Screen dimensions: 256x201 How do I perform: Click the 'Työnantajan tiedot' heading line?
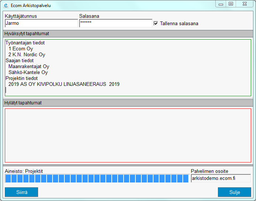pos(25,43)
